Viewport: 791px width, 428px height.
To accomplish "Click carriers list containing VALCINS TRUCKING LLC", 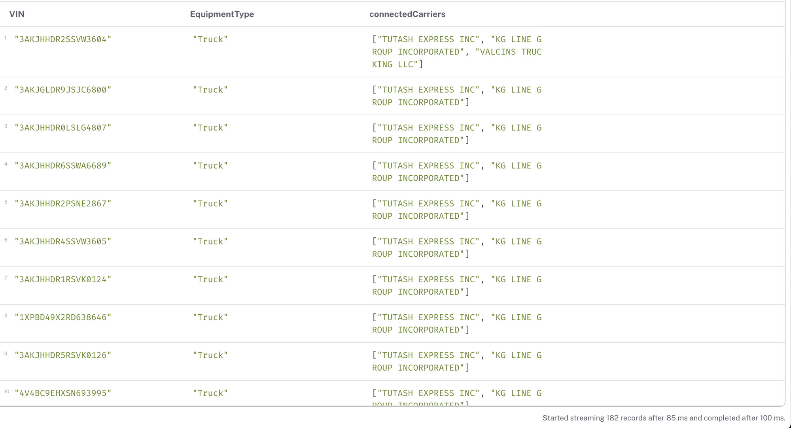I will point(457,52).
